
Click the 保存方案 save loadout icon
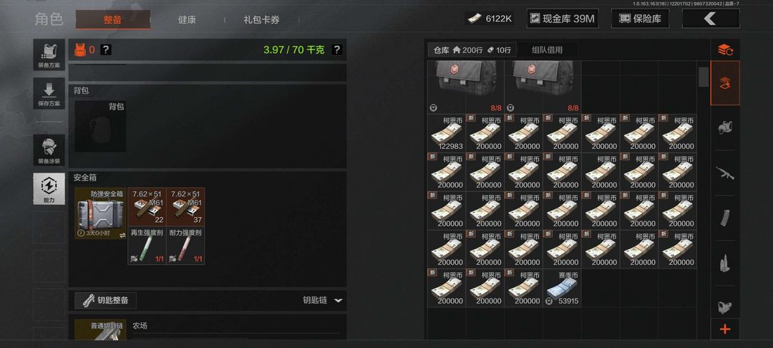49,93
